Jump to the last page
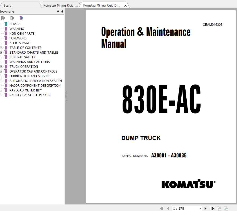 point(212,208)
